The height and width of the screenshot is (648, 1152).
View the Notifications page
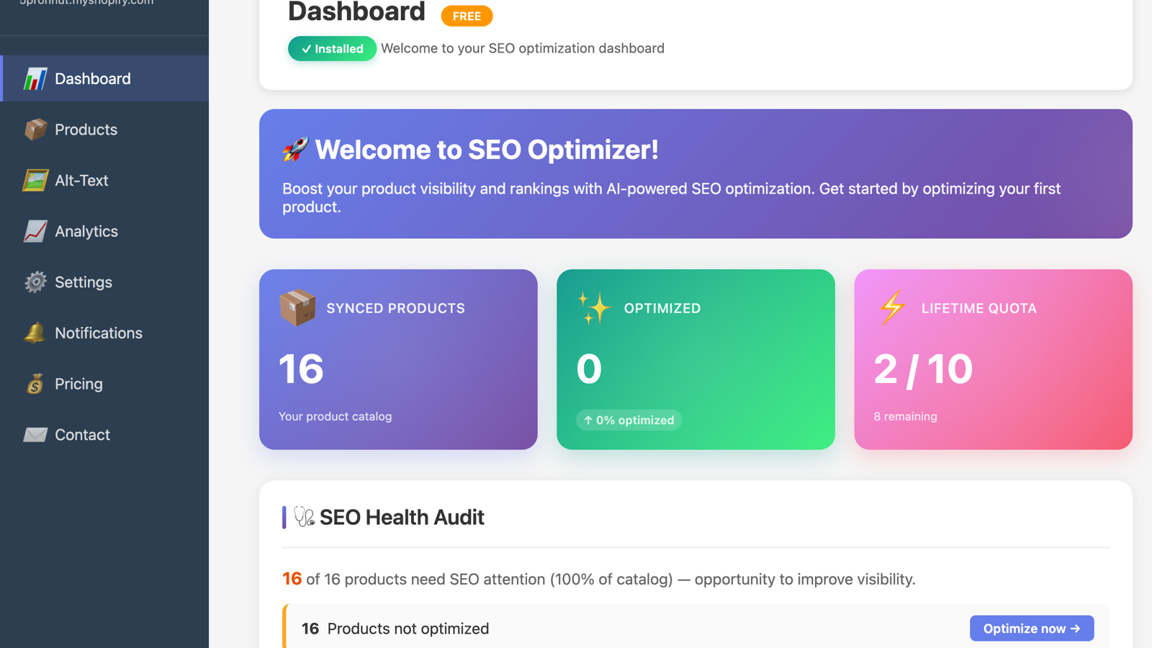pyautogui.click(x=104, y=333)
